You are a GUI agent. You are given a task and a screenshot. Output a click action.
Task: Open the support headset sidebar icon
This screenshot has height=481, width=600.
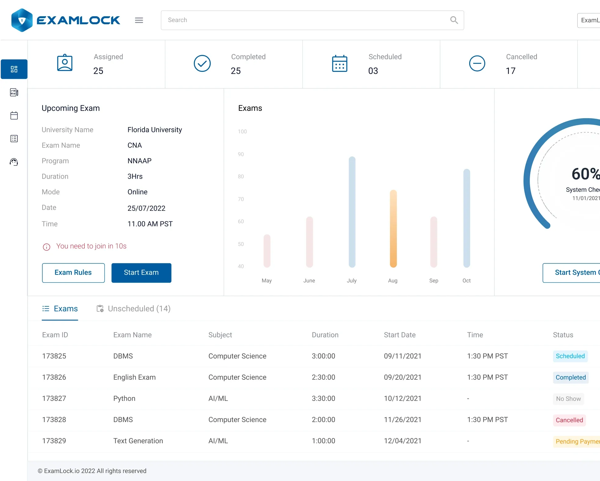14,162
